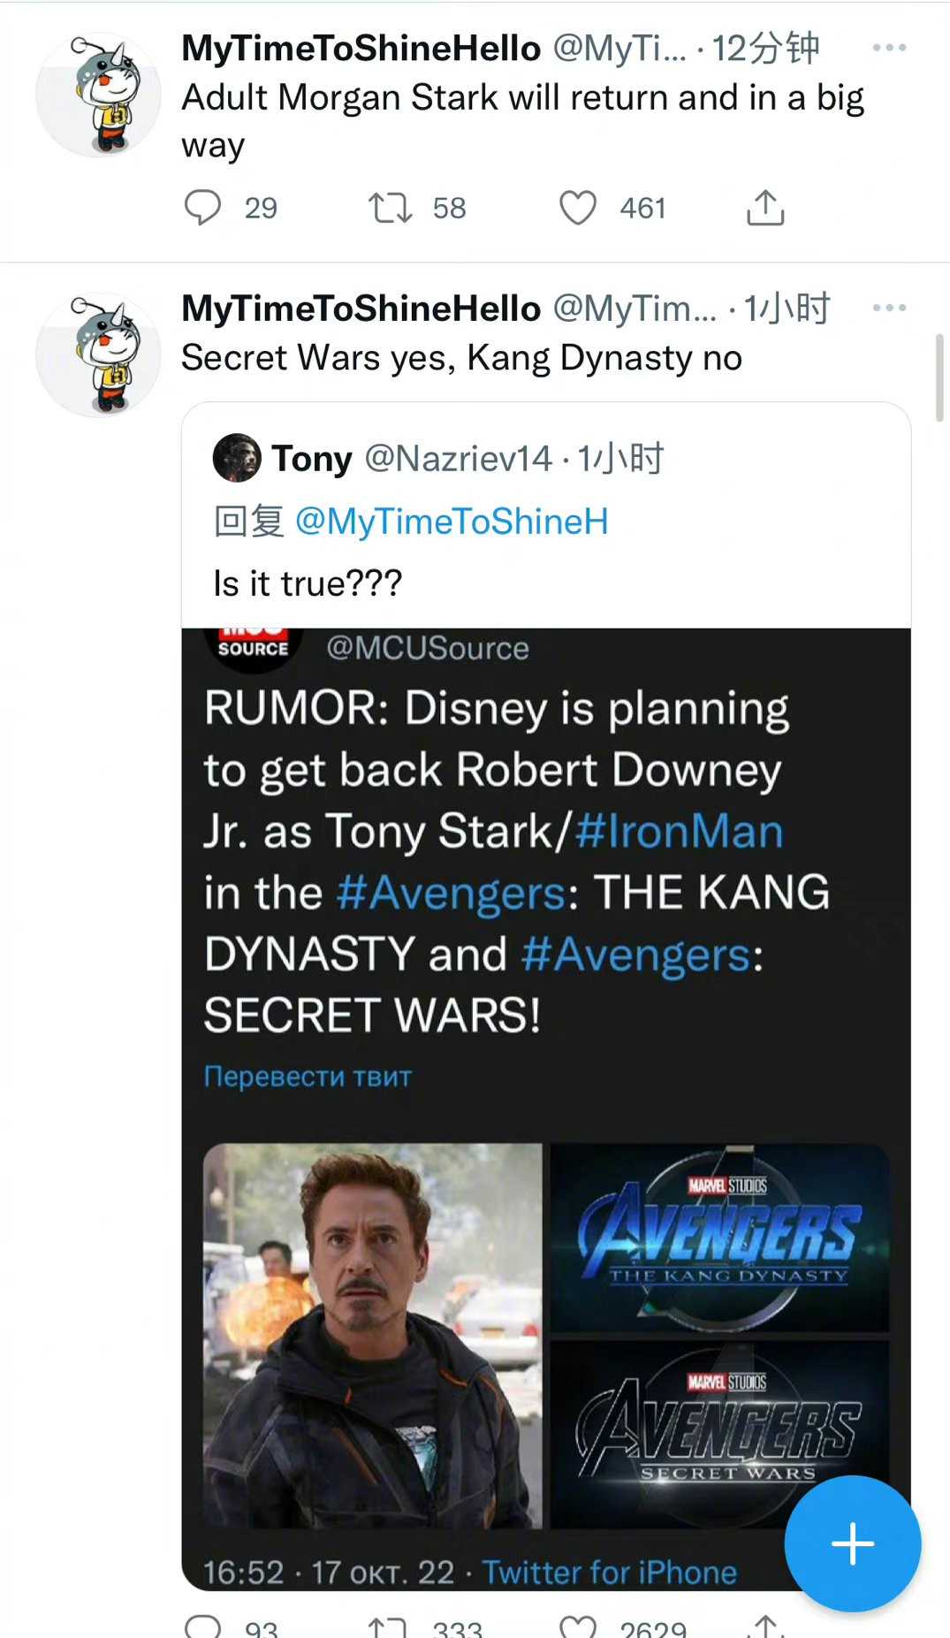The image size is (950, 1638).
Task: Tap the #IronMan hashtag
Action: [679, 831]
